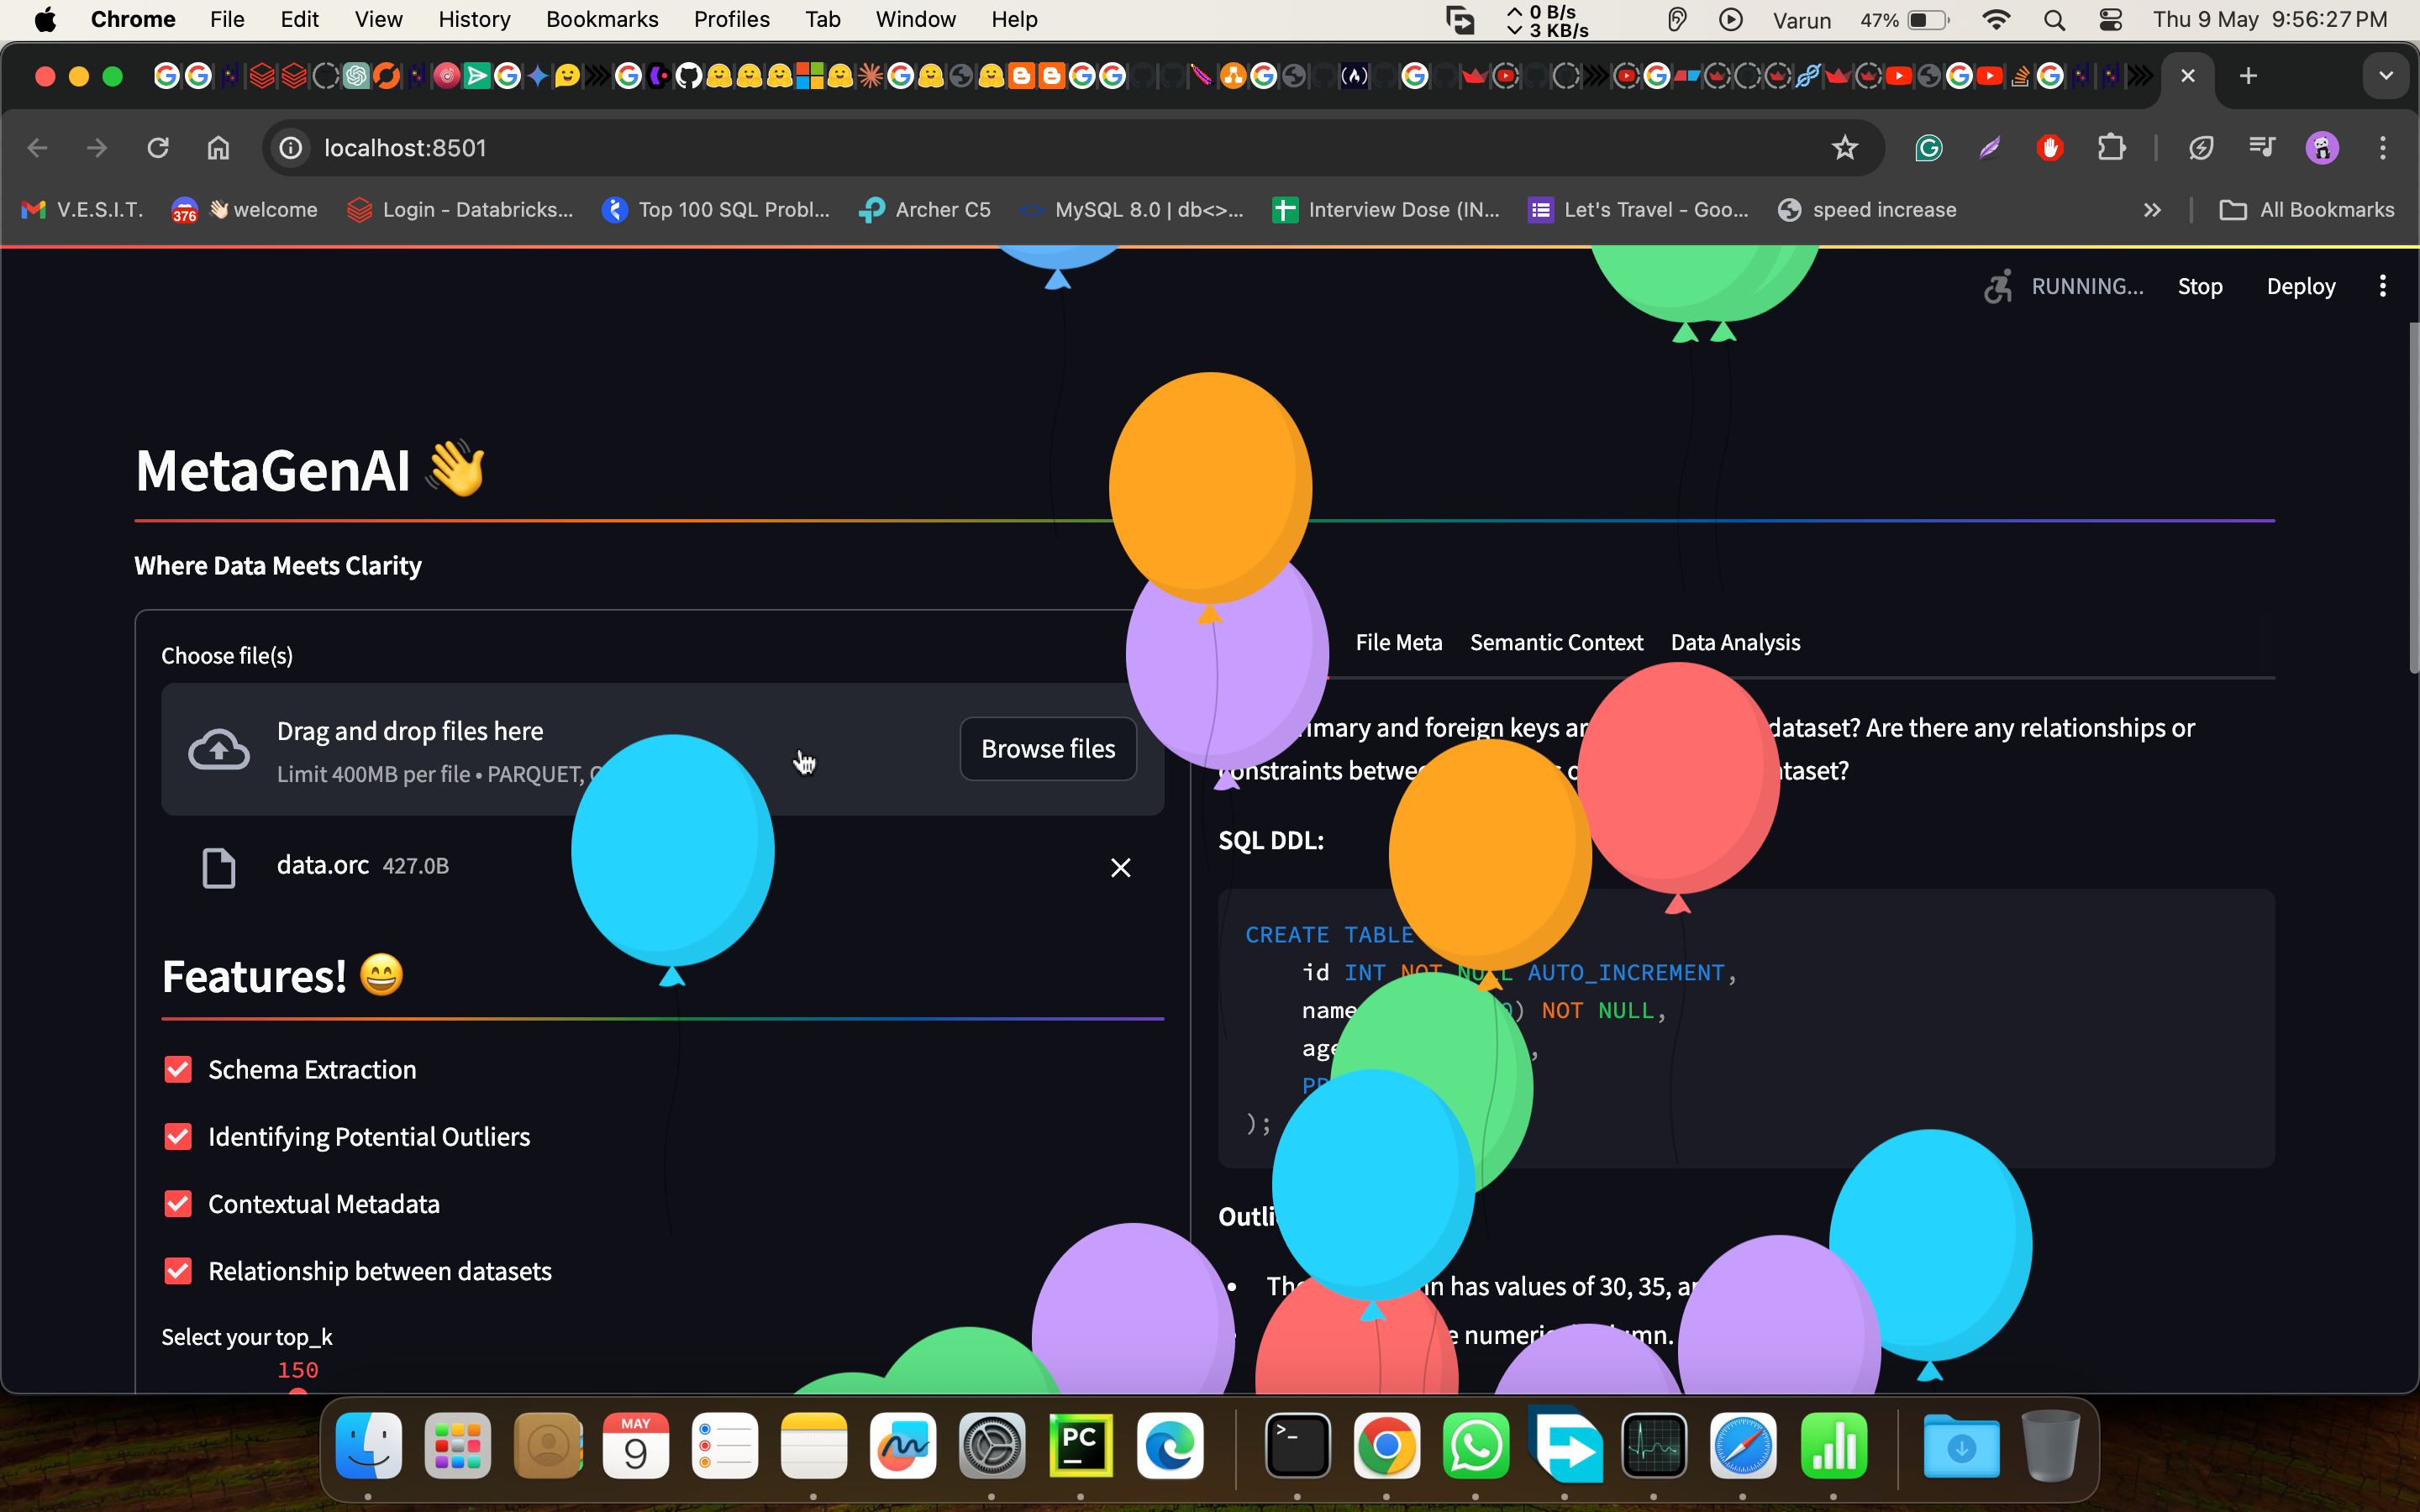Open Streamlit main menu three dots

(x=2382, y=286)
